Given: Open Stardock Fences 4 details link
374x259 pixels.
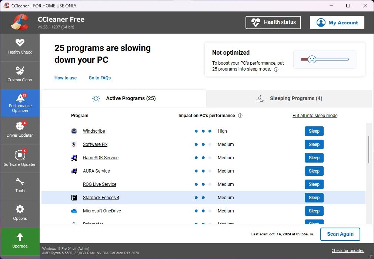Looking at the screenshot, I should (x=101, y=198).
